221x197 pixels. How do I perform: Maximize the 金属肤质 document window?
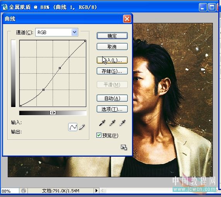212,7
